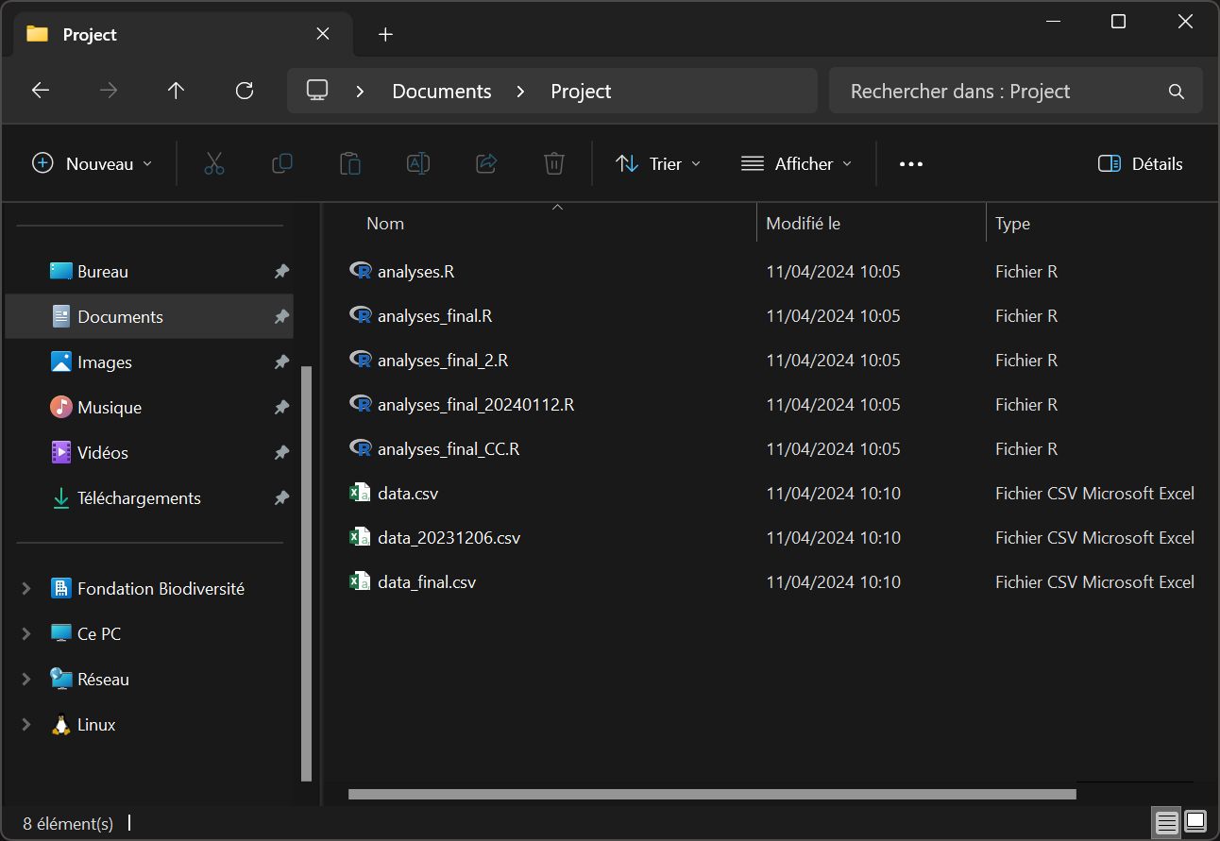Click the search box Rechercher dans Project
This screenshot has height=841, width=1220.
(1001, 92)
